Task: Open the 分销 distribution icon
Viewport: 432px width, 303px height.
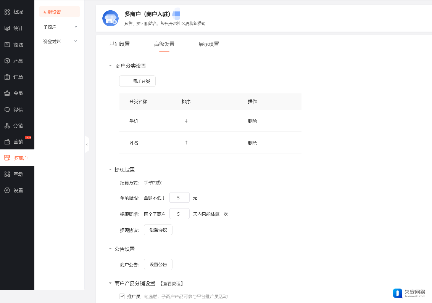Action: (7, 126)
